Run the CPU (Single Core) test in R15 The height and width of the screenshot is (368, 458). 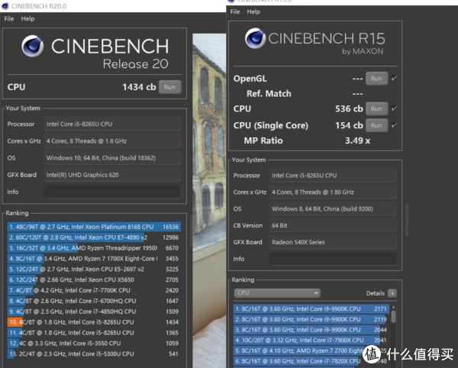376,125
